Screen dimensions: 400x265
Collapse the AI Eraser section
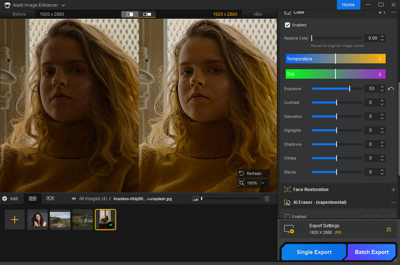click(x=393, y=203)
